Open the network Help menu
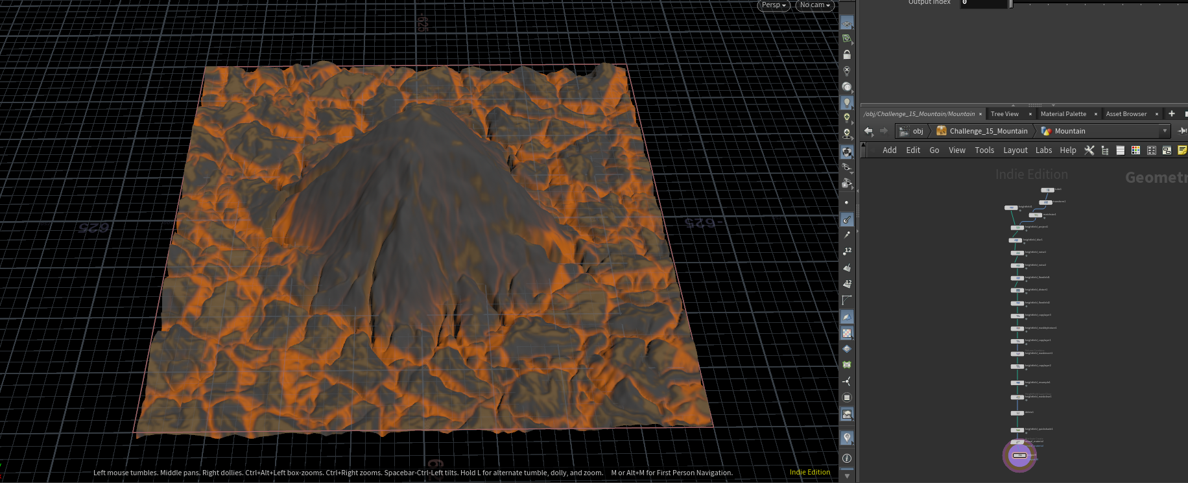This screenshot has width=1188, height=483. (1068, 150)
